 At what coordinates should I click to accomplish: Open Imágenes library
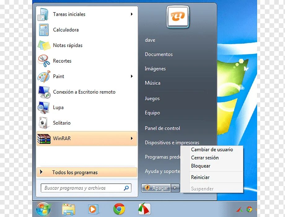155,69
